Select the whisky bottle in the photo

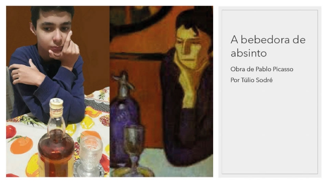pos(56,139)
